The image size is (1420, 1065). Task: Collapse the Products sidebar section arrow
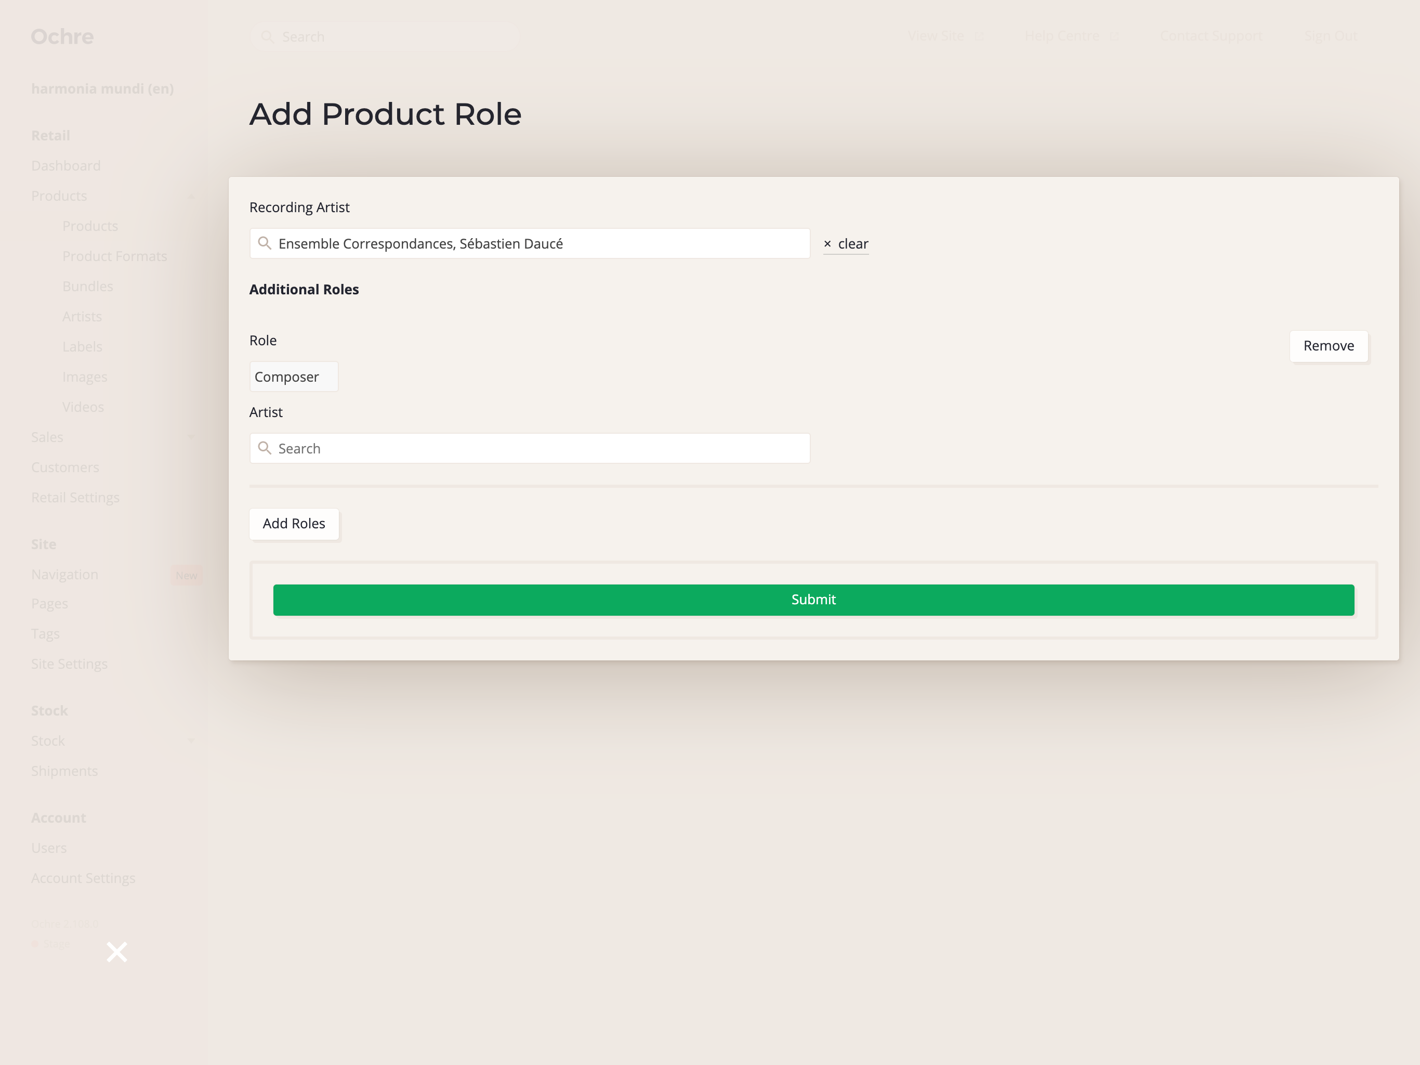[191, 197]
